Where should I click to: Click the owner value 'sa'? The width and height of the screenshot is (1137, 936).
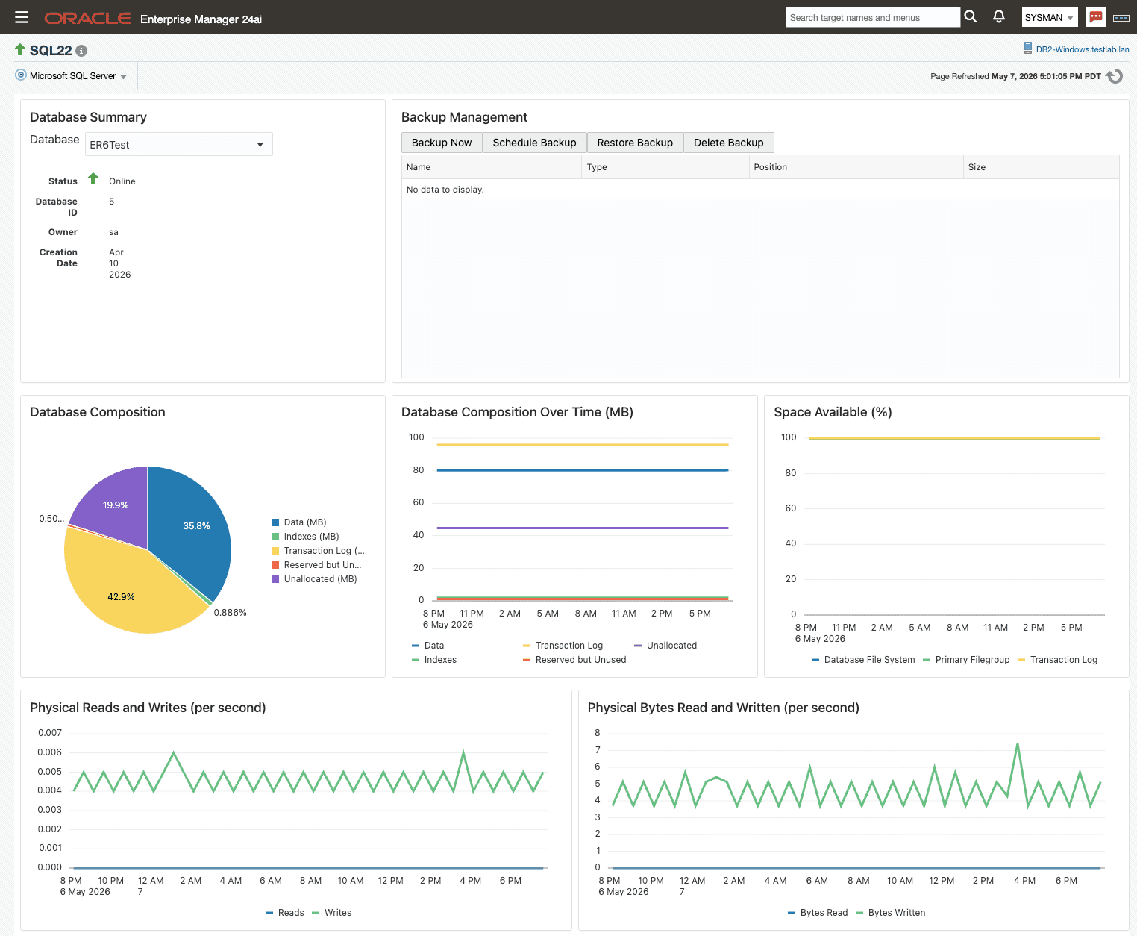[113, 232]
